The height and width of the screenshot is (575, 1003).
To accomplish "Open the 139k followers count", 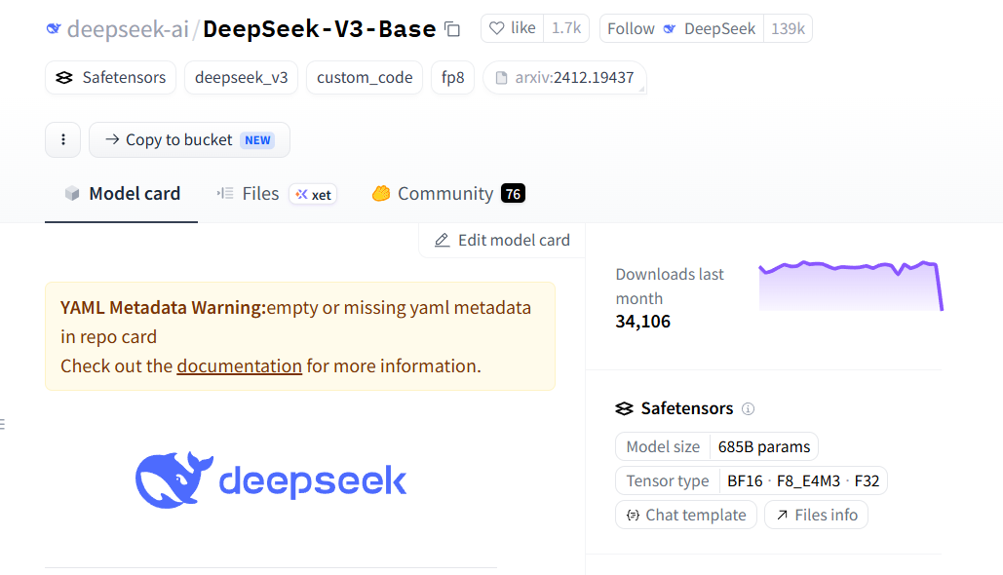I will tap(788, 29).
